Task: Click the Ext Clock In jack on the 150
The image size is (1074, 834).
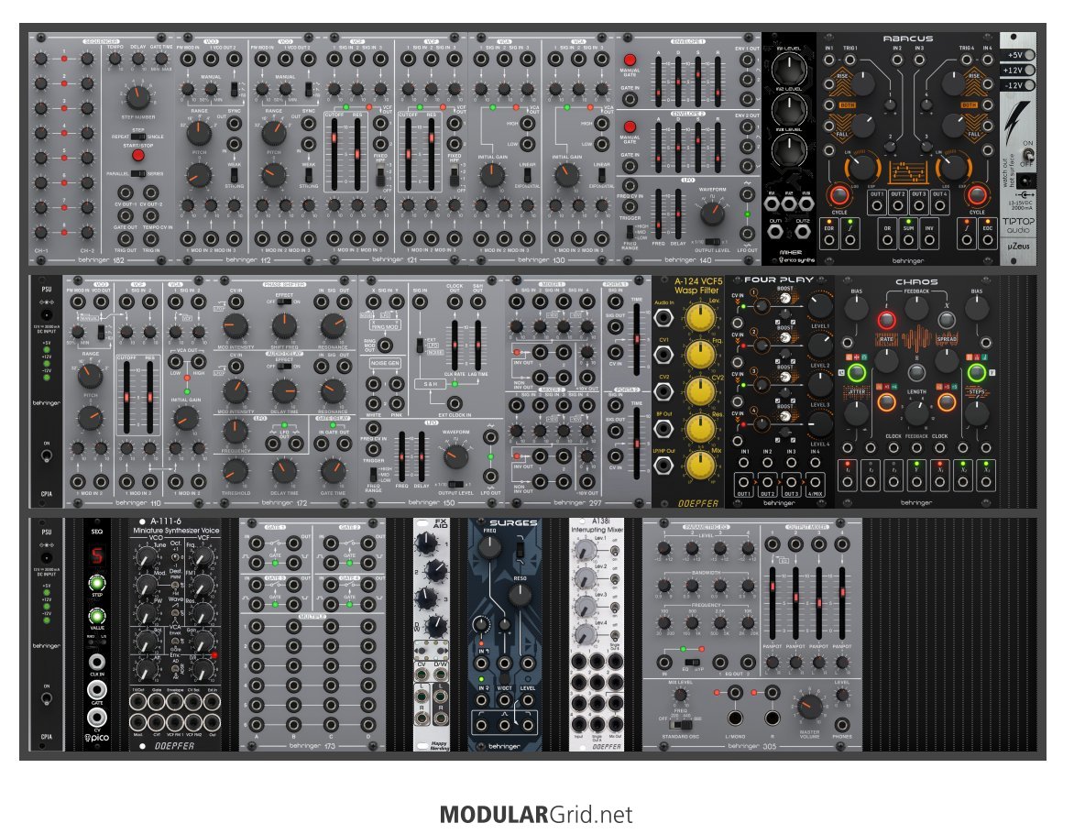Action: [455, 403]
